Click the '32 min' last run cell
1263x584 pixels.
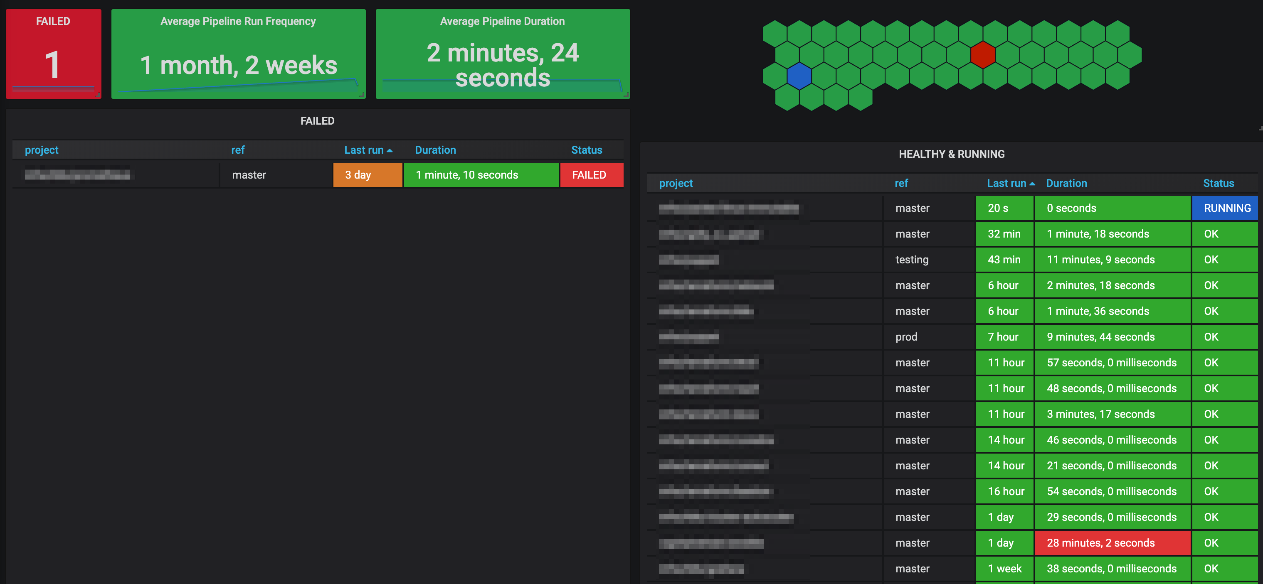pos(1004,234)
